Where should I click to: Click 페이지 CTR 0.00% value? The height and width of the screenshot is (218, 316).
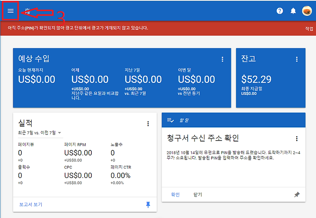click(121, 175)
